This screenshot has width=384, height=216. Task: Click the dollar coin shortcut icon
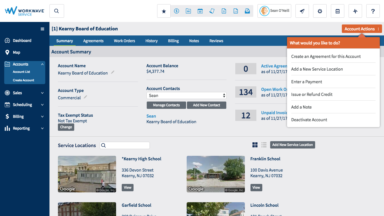click(x=177, y=11)
